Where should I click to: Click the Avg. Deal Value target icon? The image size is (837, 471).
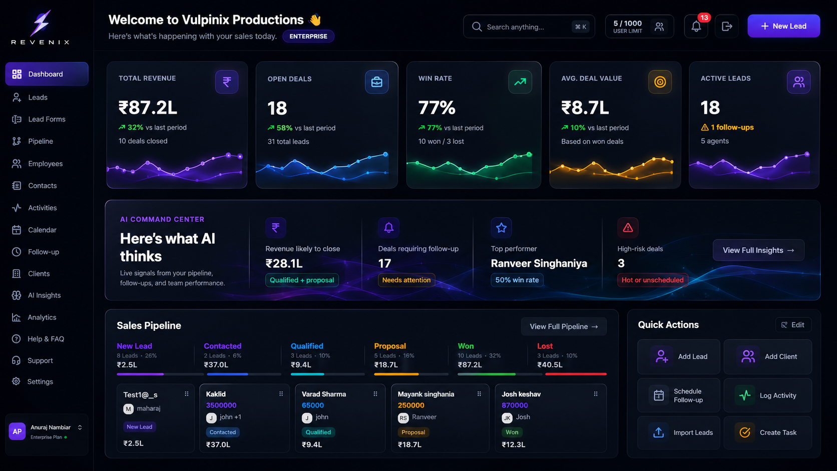click(660, 82)
